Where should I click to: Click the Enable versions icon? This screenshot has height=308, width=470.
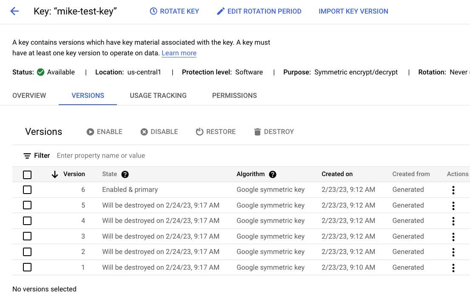coord(90,132)
